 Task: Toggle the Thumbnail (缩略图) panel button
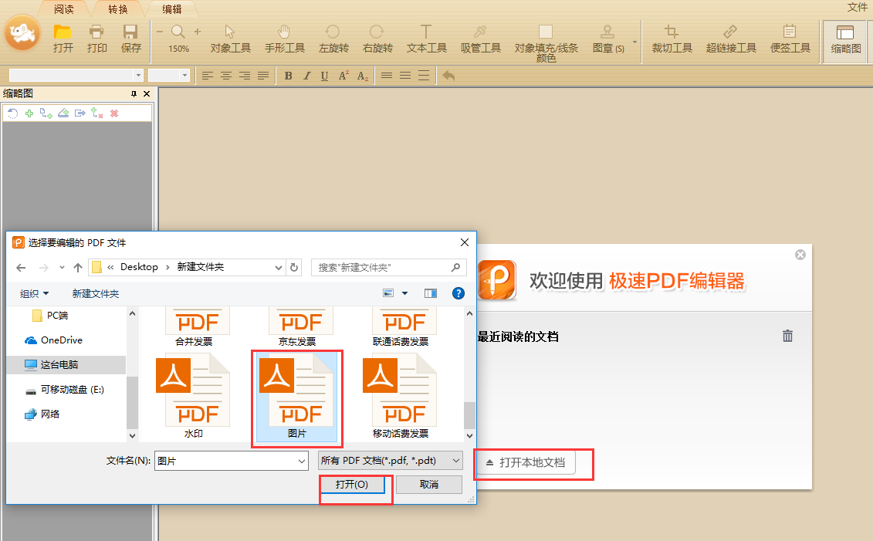pos(845,39)
